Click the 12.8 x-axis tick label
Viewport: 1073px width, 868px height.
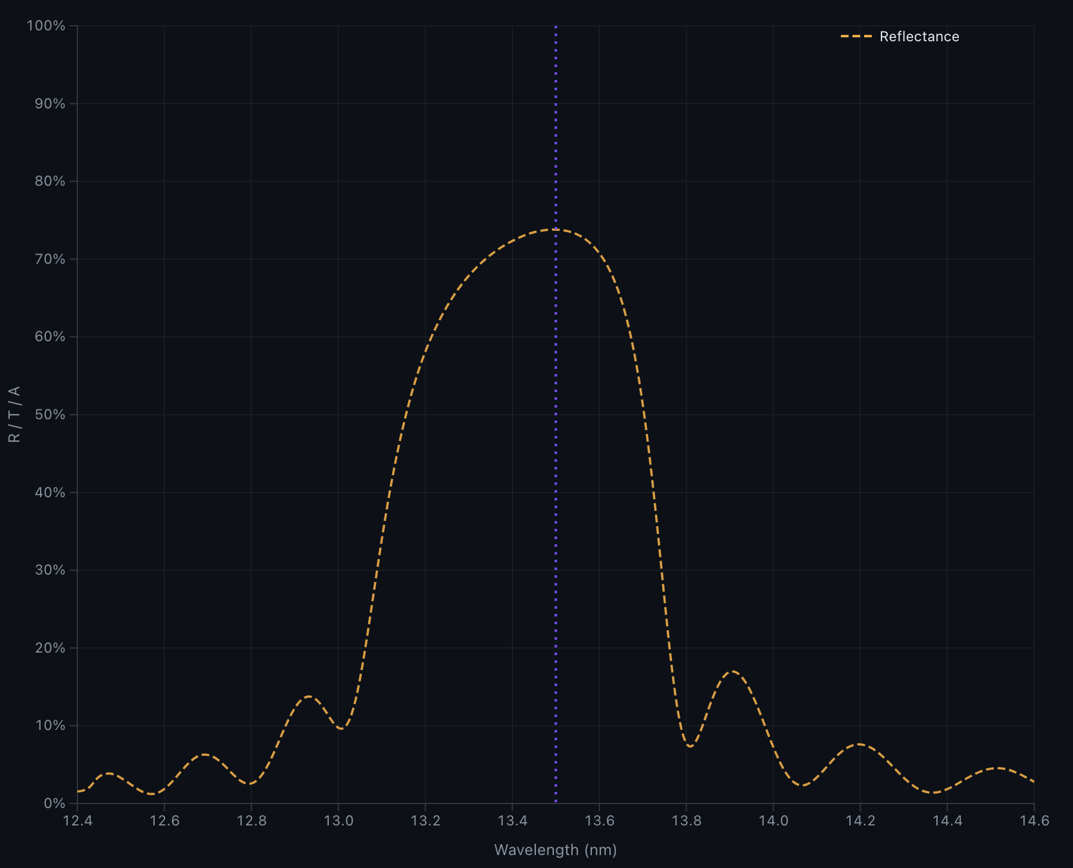pyautogui.click(x=251, y=821)
